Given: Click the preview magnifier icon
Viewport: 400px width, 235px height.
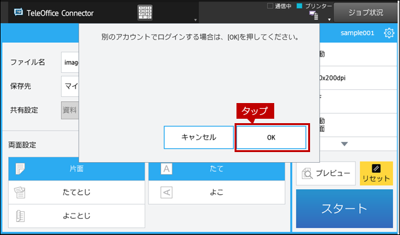Looking at the screenshot, I should click(x=307, y=173).
